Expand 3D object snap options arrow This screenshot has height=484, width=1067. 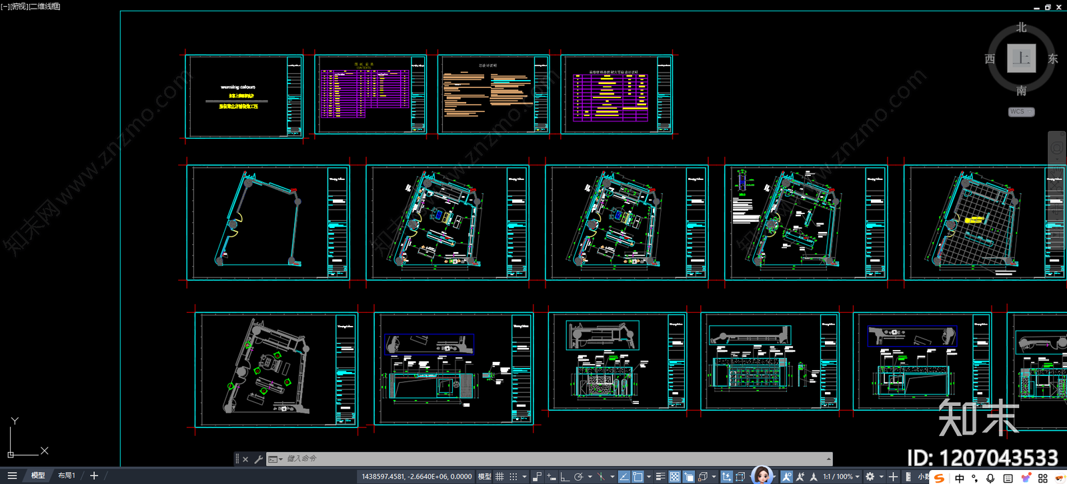point(714,477)
